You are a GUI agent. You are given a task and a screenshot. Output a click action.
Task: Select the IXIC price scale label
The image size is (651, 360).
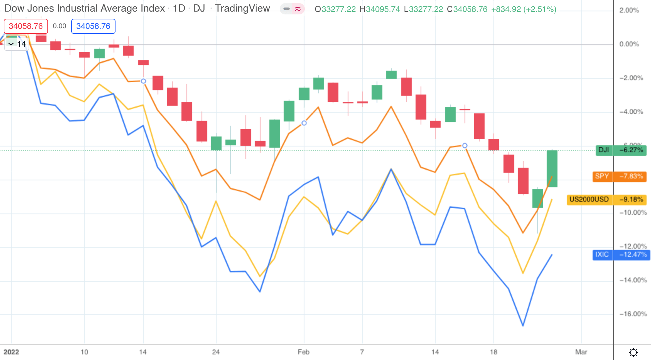click(x=602, y=255)
